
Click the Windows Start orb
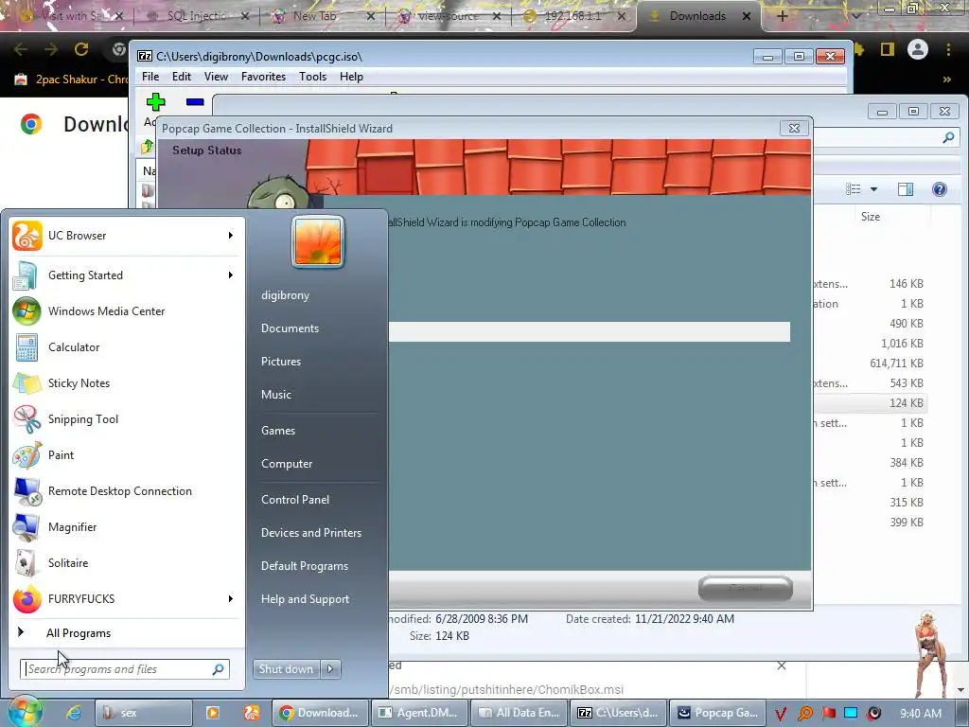click(x=25, y=712)
